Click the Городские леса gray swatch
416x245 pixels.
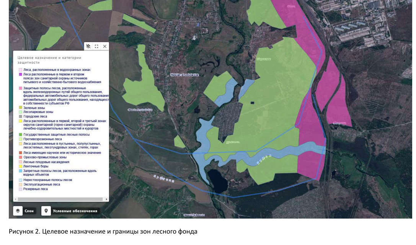click(20, 116)
